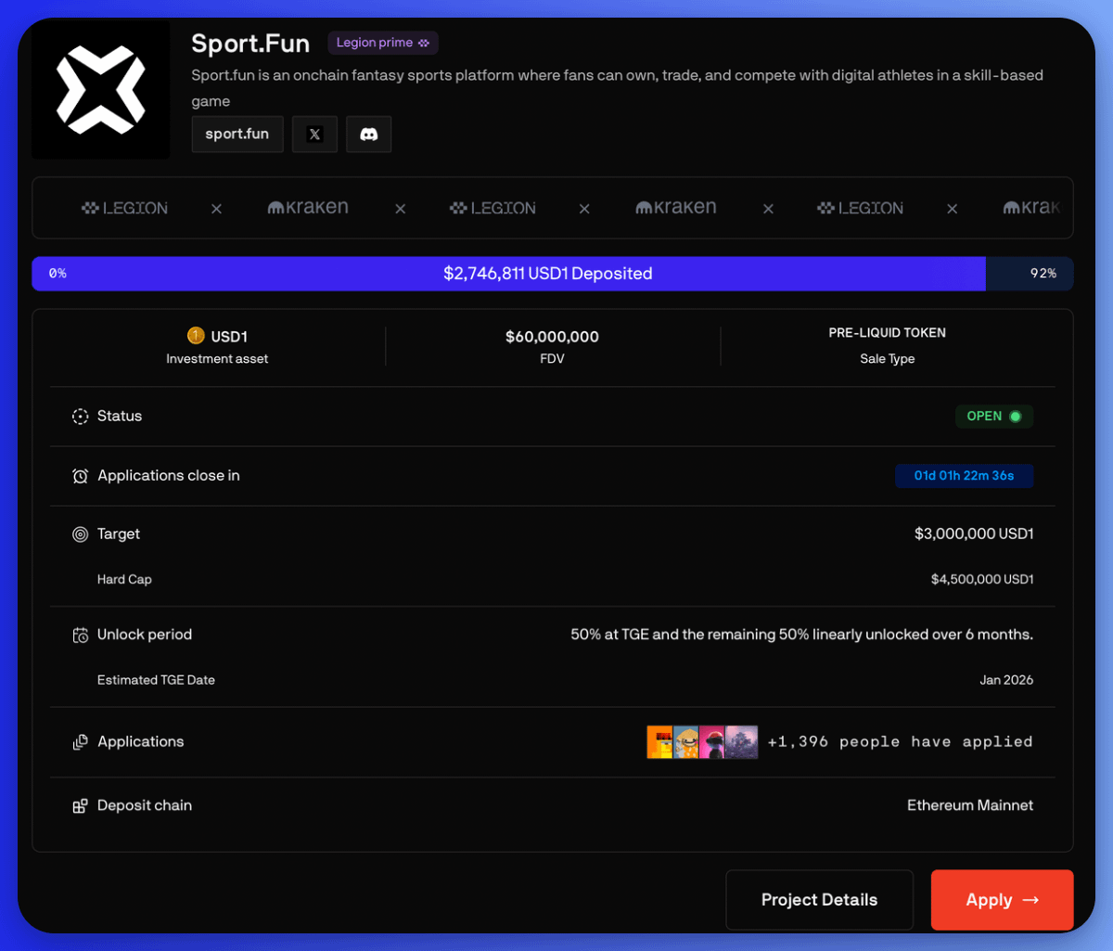Click the third pink applicant avatar
Viewport: 1113px width, 951px height.
[712, 742]
